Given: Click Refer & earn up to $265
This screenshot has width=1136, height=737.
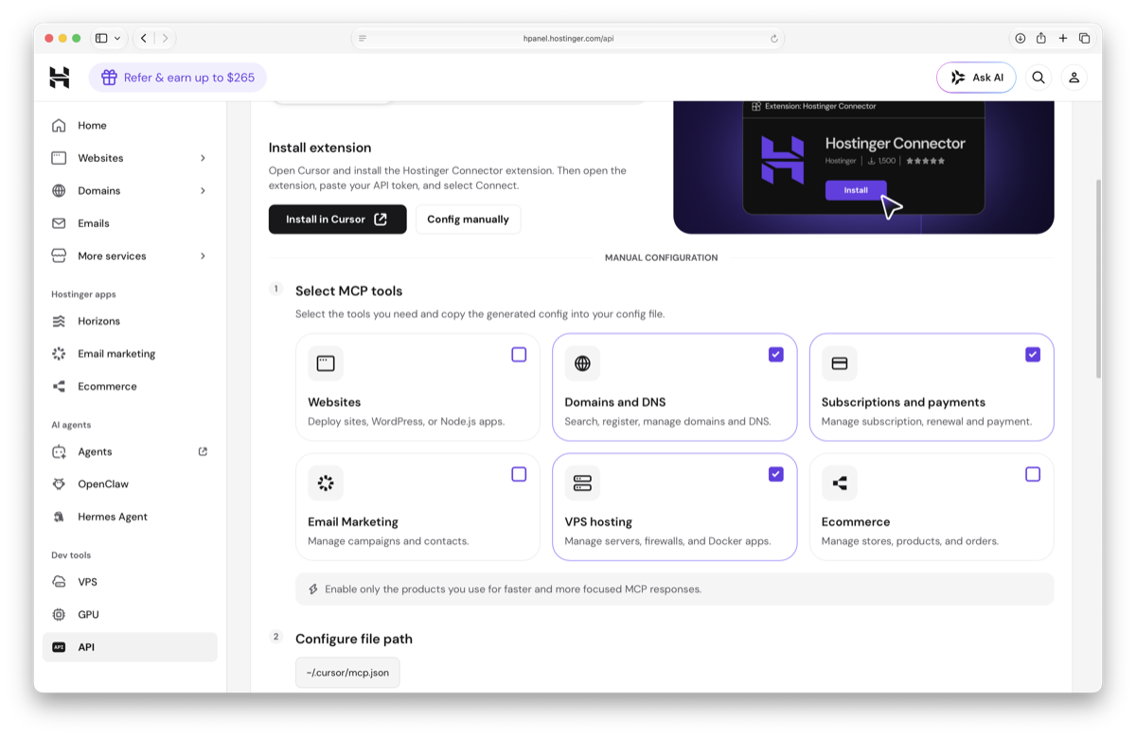Looking at the screenshot, I should point(178,78).
